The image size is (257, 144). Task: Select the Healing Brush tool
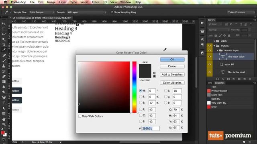pos(4,56)
